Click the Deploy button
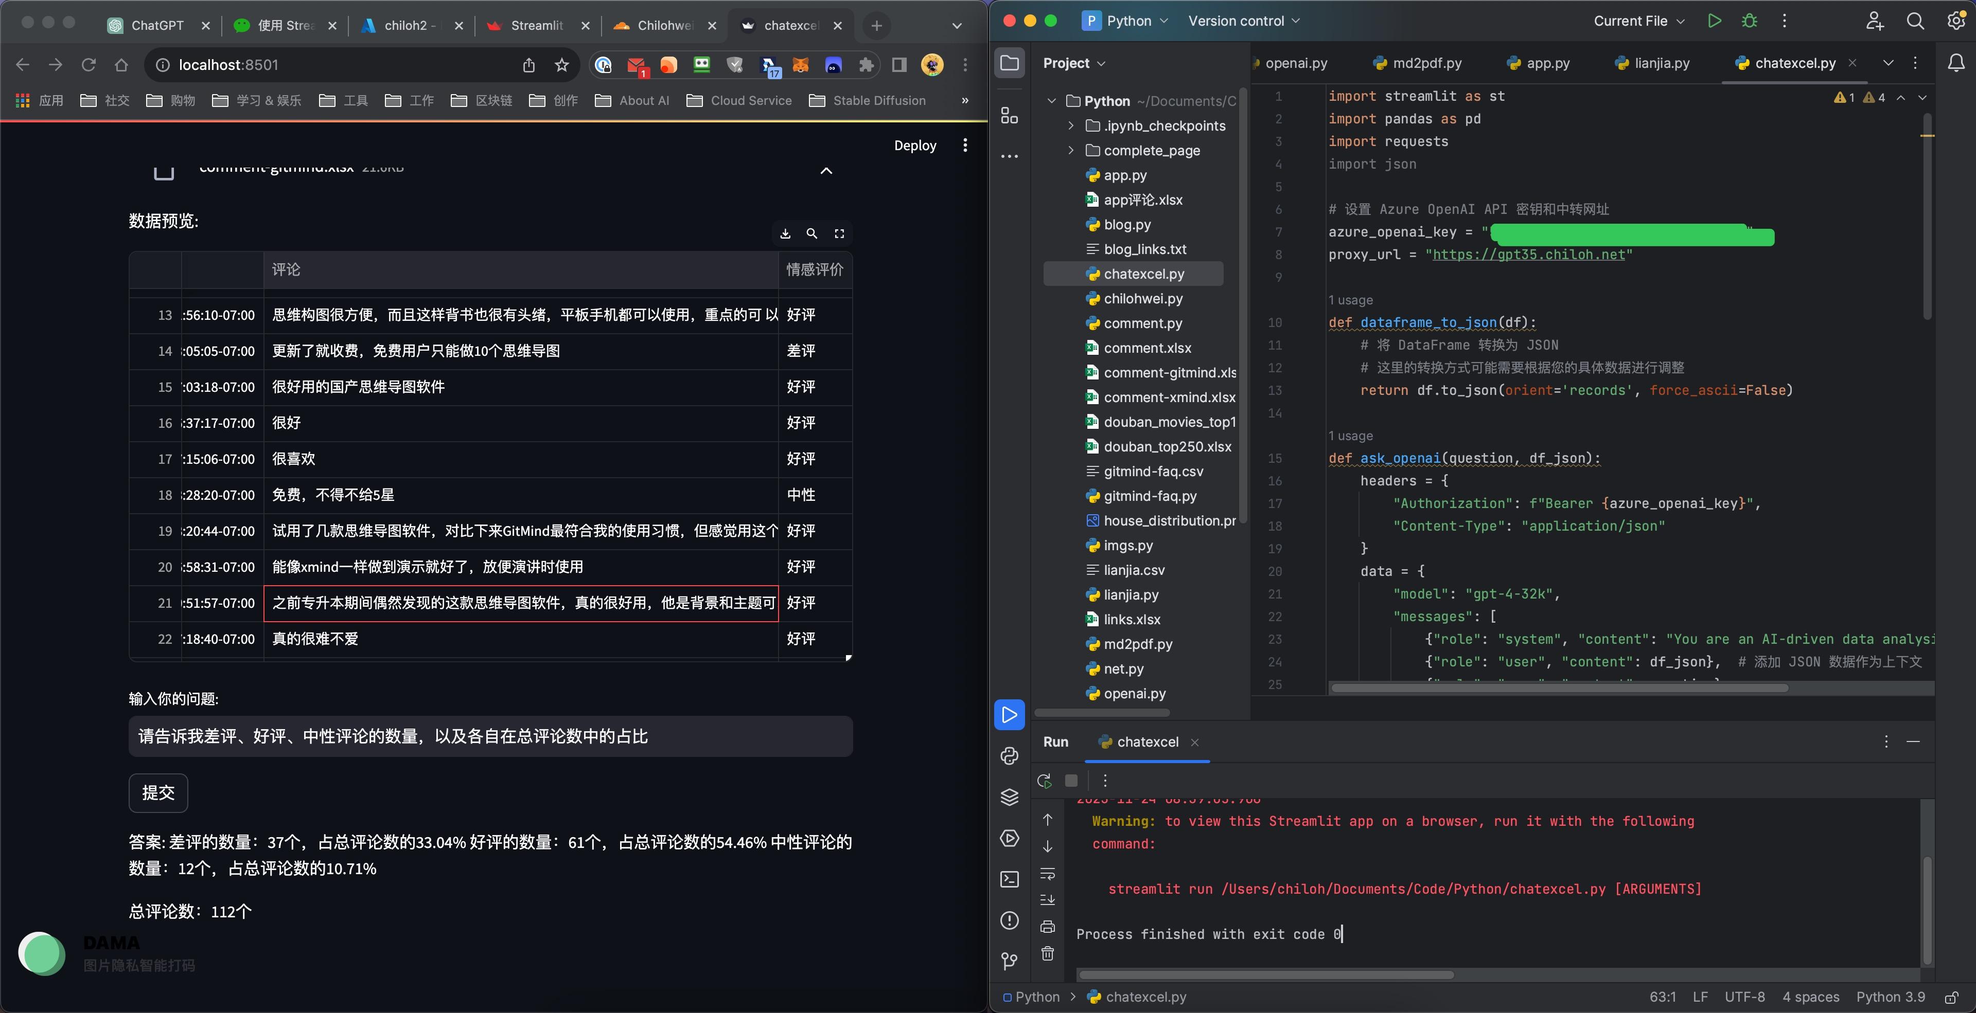The image size is (1976, 1013). [x=915, y=146]
